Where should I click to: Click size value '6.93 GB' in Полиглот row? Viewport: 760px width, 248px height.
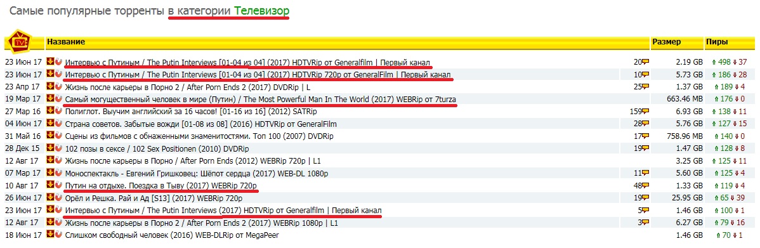click(688, 112)
